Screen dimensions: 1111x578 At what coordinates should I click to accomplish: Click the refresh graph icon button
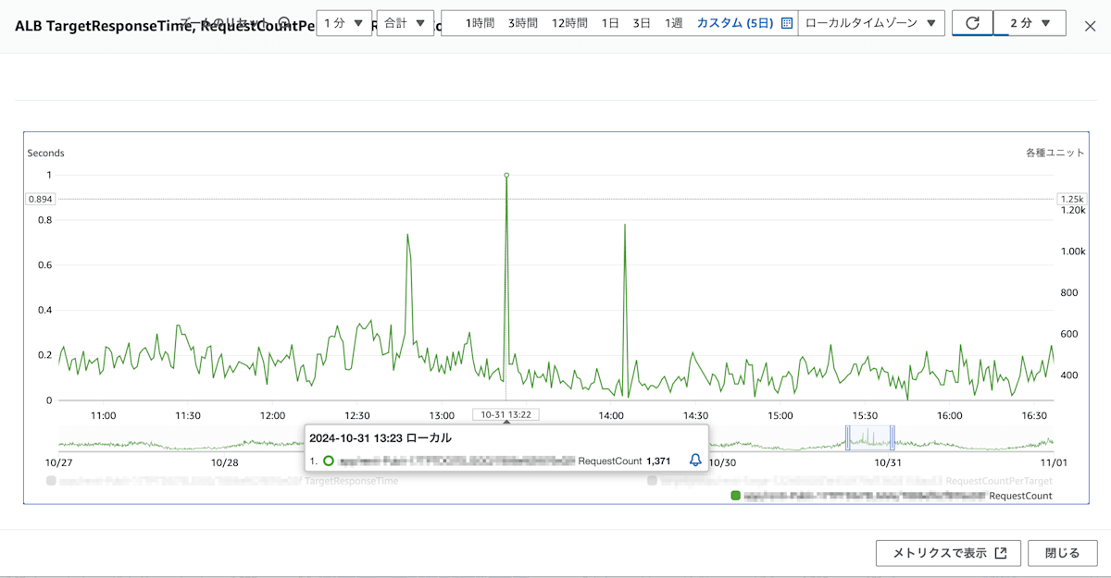pos(972,23)
